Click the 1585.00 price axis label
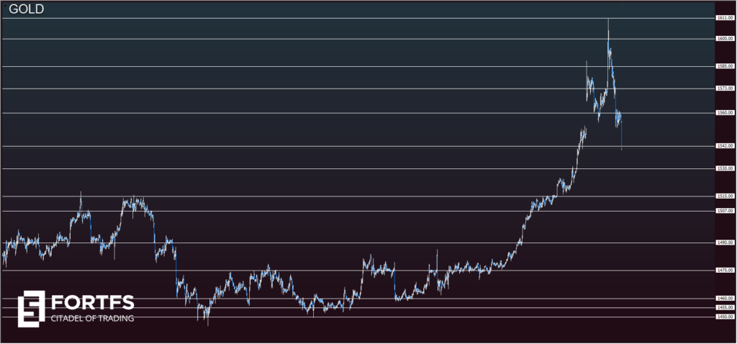The height and width of the screenshot is (344, 737). pos(724,66)
